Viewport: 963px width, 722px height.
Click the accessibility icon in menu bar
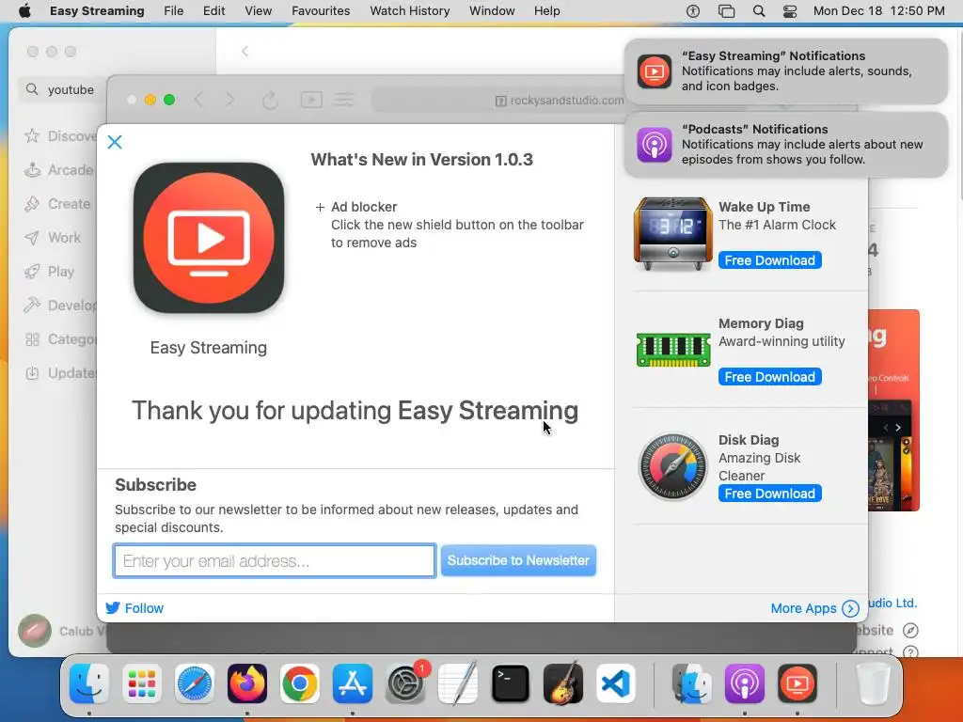coord(693,11)
